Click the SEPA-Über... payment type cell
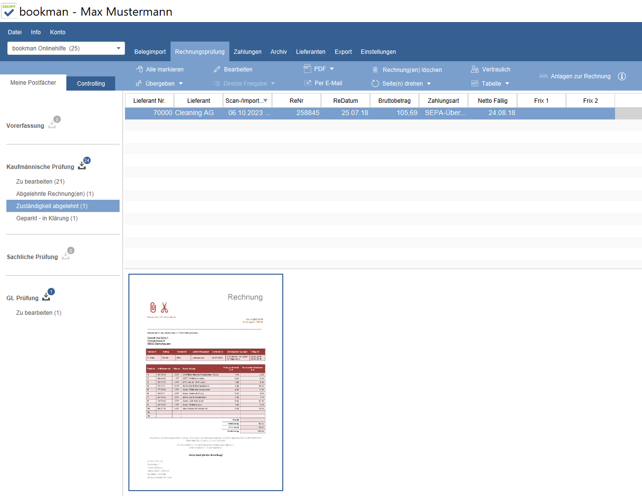Viewport: 642px width, 496px height. point(444,113)
